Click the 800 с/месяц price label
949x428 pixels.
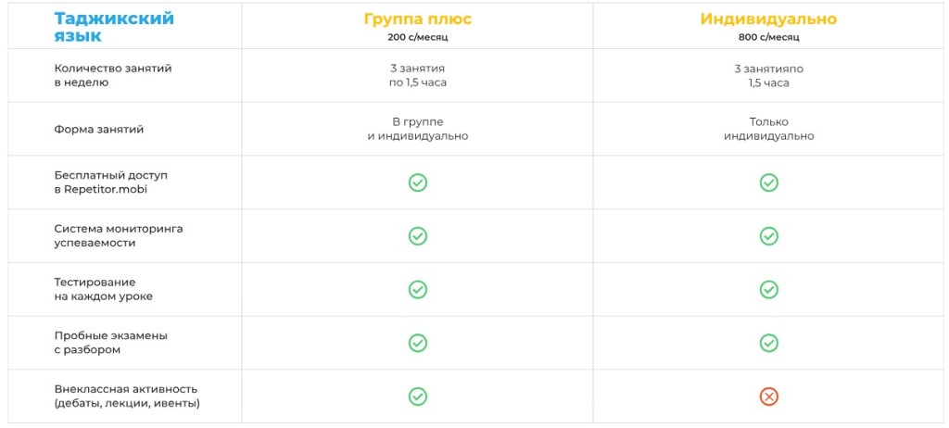coord(768,38)
